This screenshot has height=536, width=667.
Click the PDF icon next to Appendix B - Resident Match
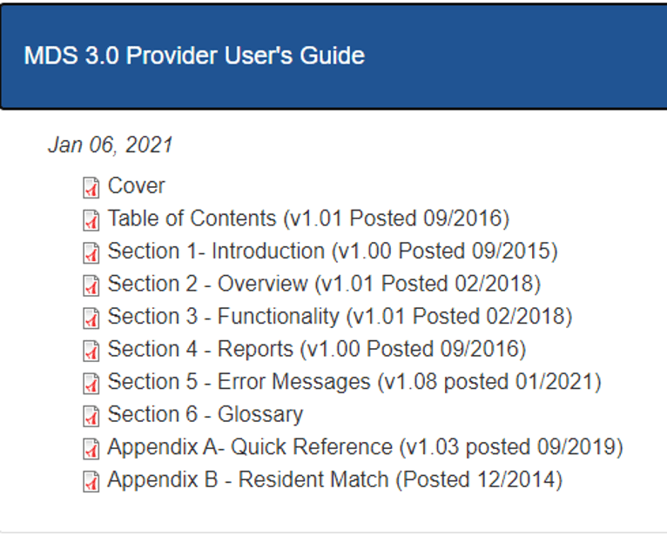[91, 481]
